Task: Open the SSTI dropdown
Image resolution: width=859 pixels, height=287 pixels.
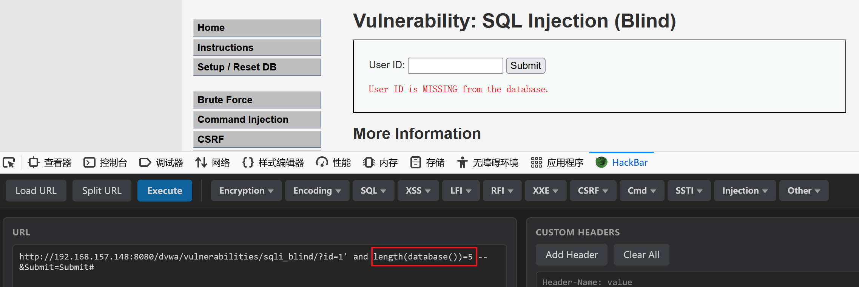Action: point(689,191)
